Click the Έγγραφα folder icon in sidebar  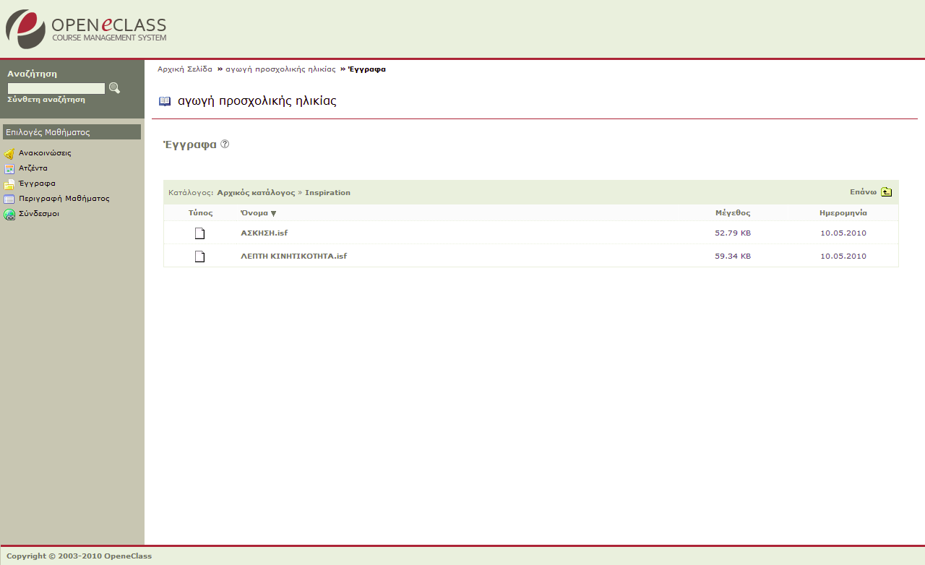(x=9, y=184)
